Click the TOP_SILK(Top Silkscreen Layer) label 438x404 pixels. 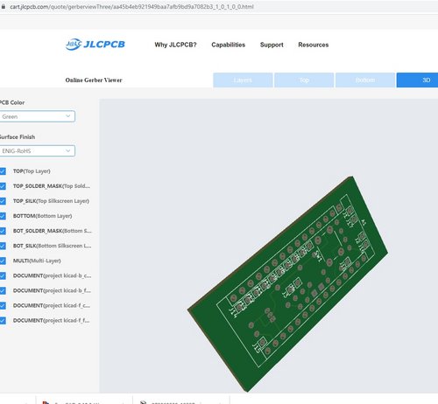click(51, 201)
